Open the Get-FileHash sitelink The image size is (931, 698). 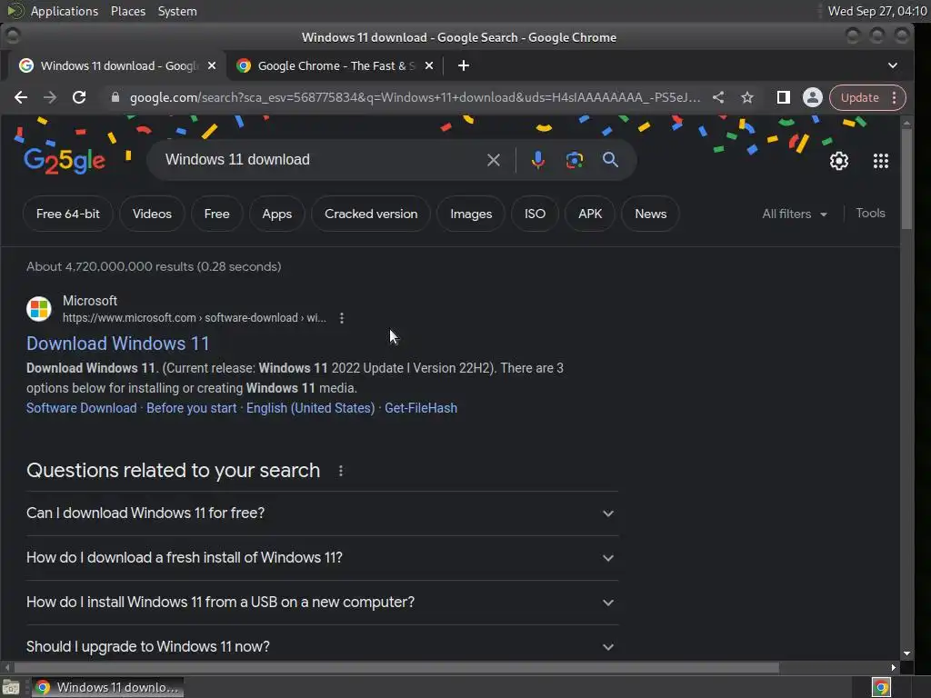421,408
